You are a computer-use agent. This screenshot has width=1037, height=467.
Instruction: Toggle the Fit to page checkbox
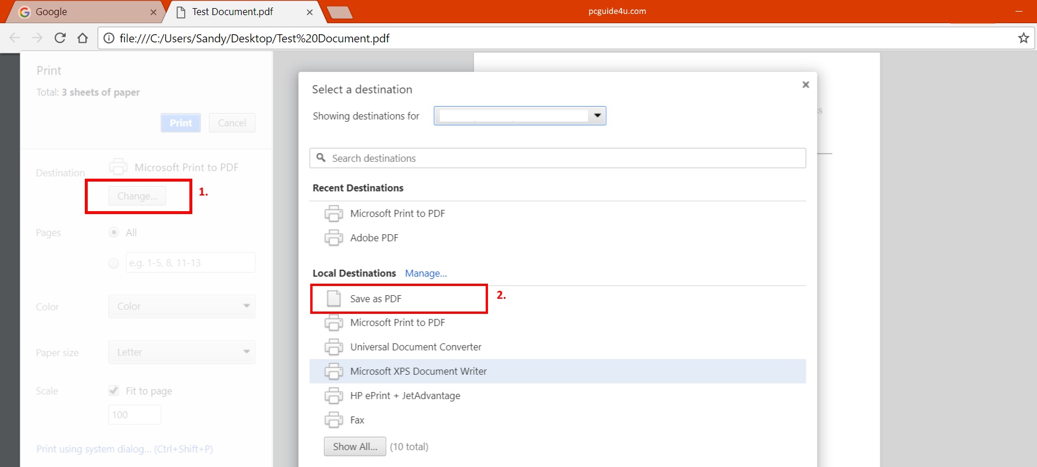coord(114,391)
